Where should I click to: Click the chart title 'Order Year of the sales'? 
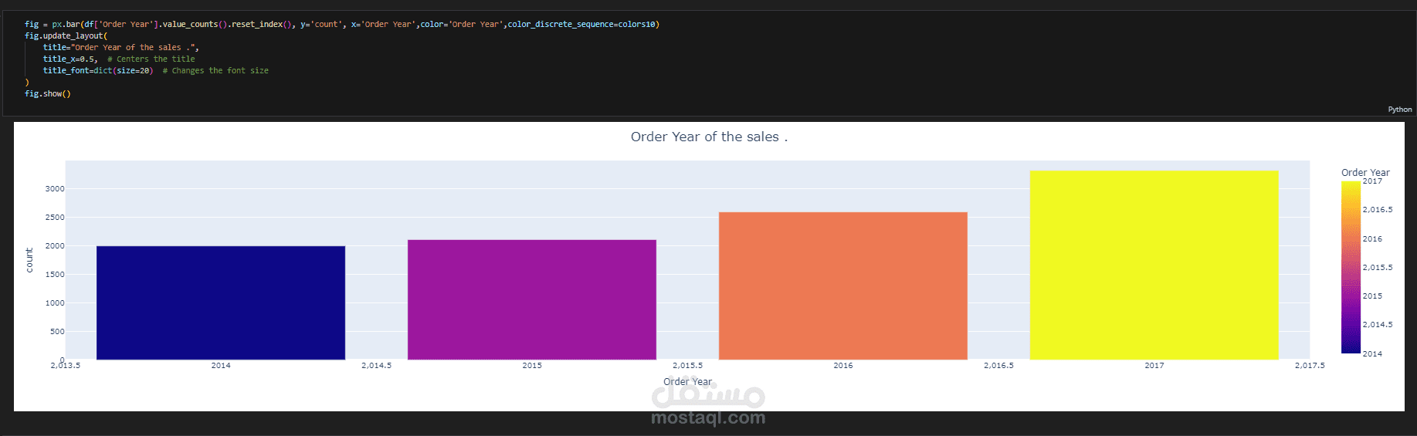[708, 137]
